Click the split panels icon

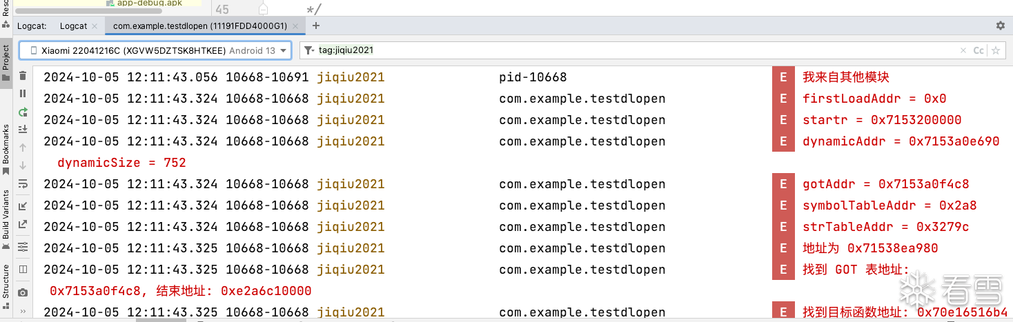[23, 270]
